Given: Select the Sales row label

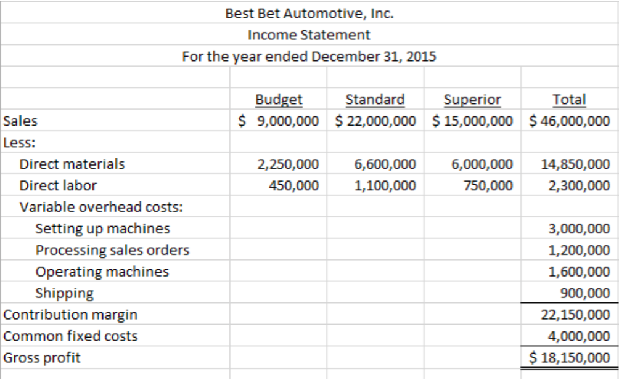Looking at the screenshot, I should pyautogui.click(x=20, y=121).
